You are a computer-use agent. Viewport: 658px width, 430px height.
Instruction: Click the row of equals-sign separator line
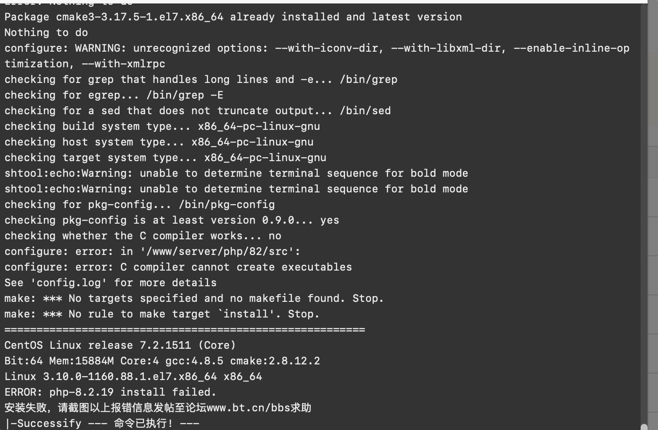[x=185, y=330]
